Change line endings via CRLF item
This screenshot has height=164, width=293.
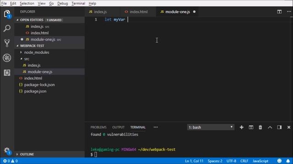coord(244,161)
